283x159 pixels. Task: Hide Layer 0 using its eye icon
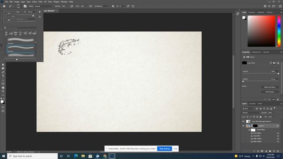pyautogui.click(x=243, y=126)
